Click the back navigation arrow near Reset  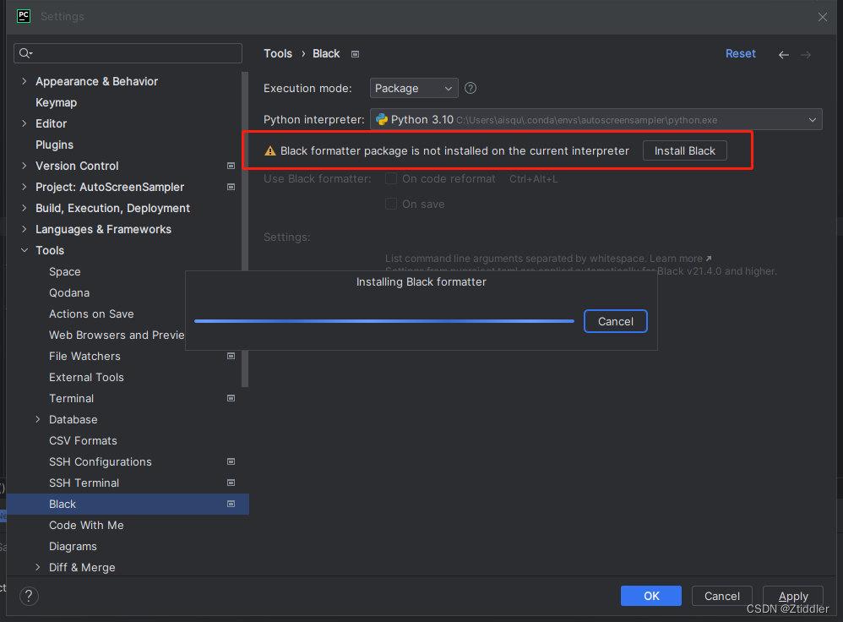pos(783,53)
